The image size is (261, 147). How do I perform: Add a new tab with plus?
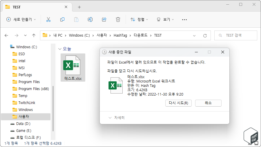[x=79, y=7]
